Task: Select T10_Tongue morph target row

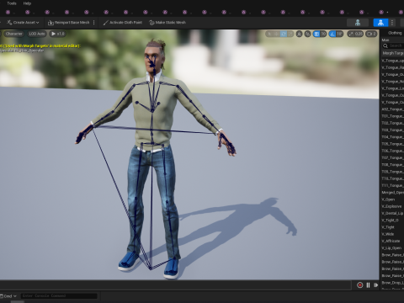Action: [x=392, y=178]
